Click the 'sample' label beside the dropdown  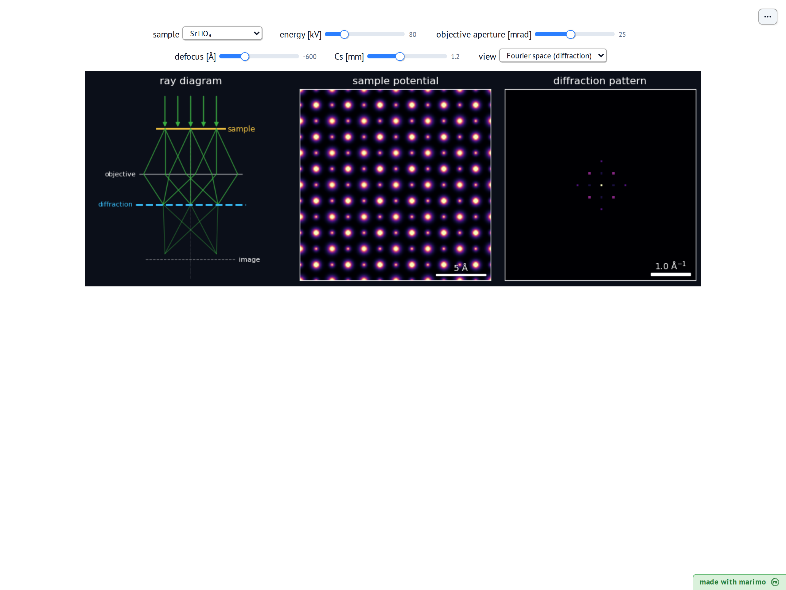click(x=165, y=34)
